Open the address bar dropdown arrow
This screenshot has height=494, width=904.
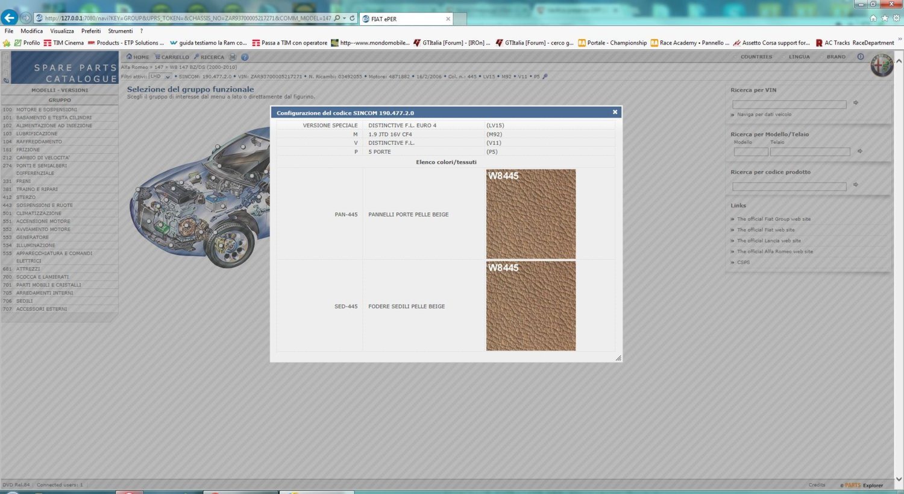(344, 18)
